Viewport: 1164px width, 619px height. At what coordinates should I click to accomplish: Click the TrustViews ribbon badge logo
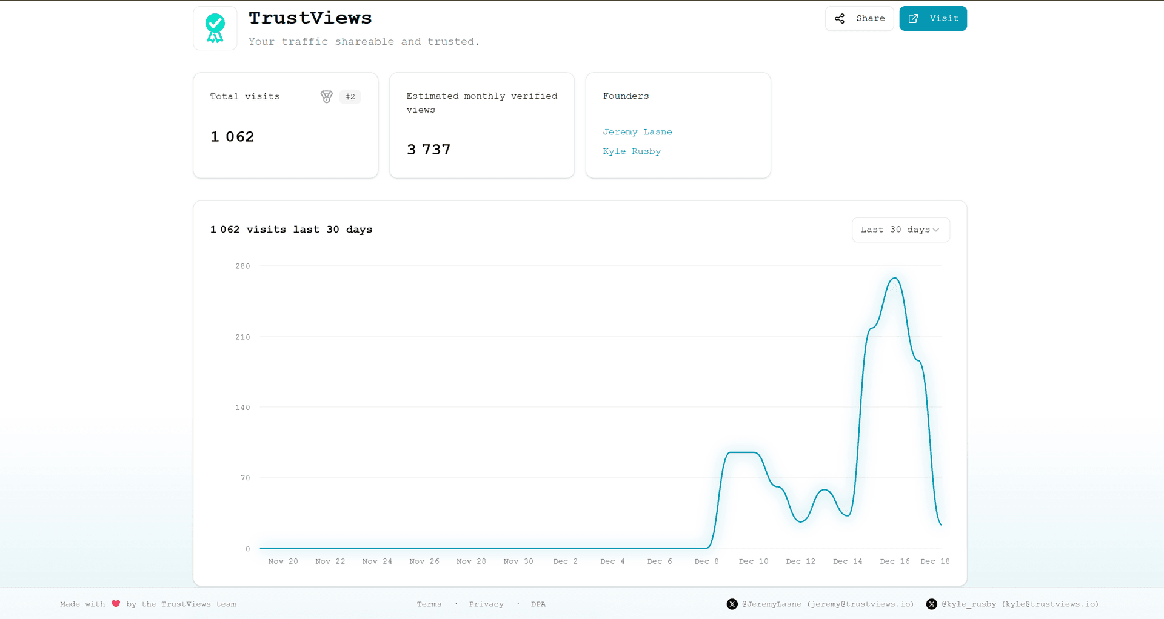(x=215, y=28)
